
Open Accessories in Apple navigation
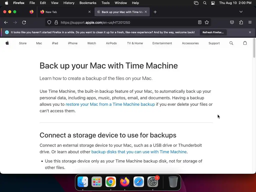coord(190,43)
